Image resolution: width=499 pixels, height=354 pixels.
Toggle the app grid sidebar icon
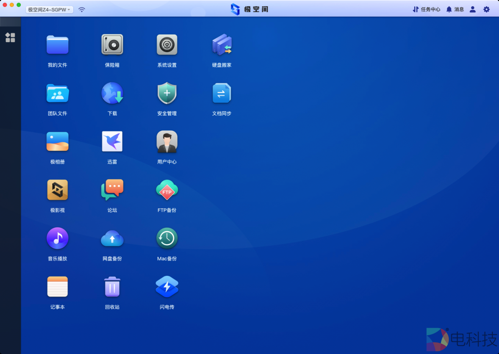click(10, 38)
